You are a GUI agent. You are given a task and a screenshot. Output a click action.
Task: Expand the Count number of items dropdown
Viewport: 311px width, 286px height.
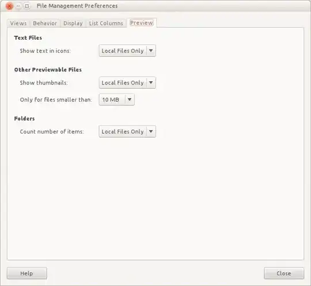coord(127,131)
